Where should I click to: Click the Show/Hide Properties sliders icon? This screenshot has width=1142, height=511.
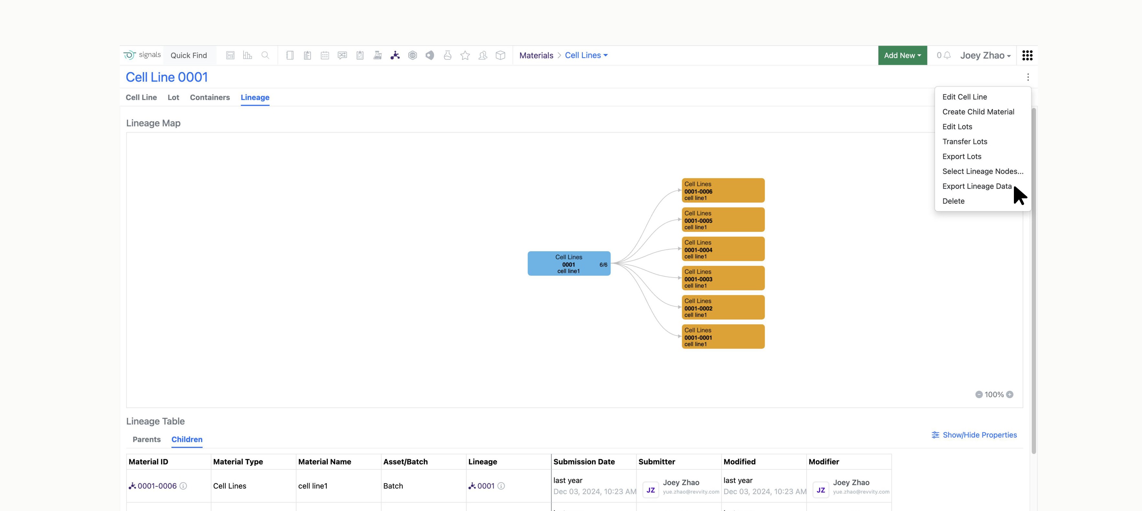coord(935,435)
